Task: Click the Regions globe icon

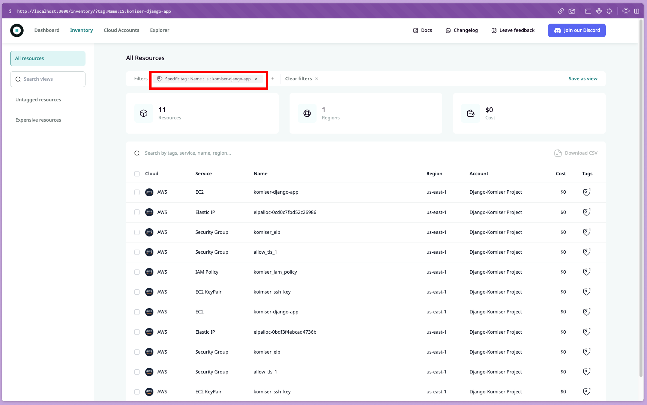Action: [x=307, y=113]
